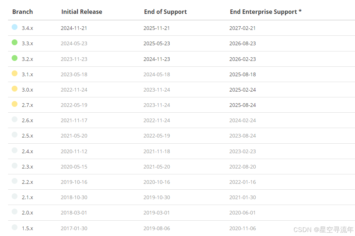Click the yellow status dot beside 3.1.x
The height and width of the screenshot is (236, 355).
point(15,73)
